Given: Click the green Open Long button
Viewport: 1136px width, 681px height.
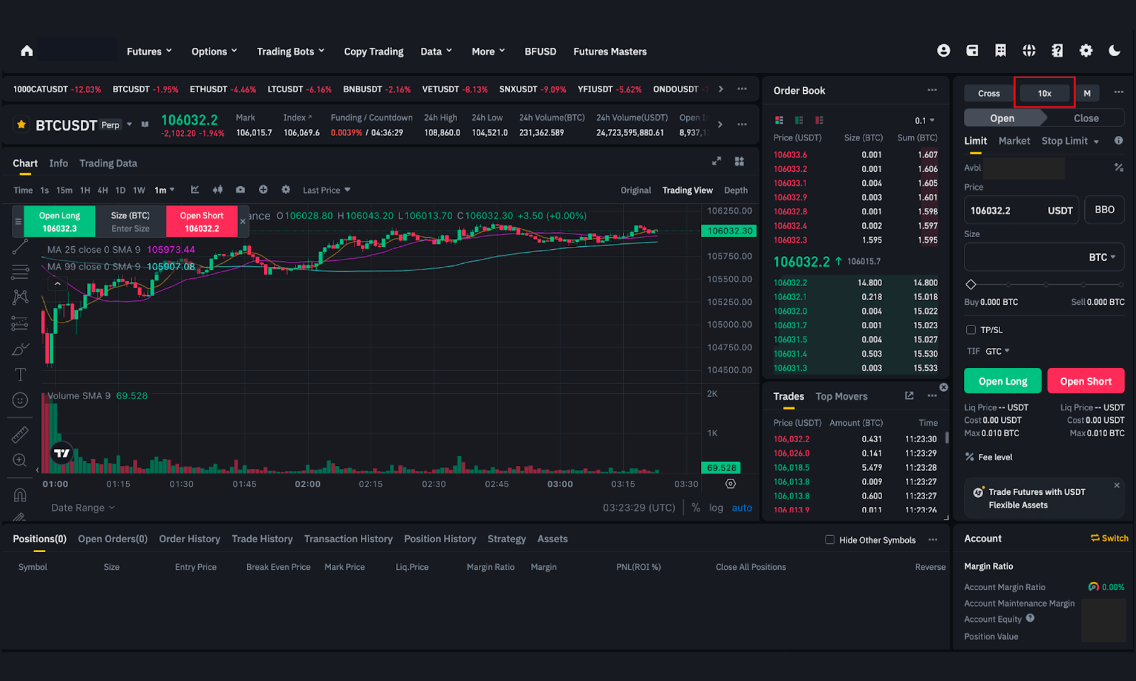Looking at the screenshot, I should pos(1003,381).
